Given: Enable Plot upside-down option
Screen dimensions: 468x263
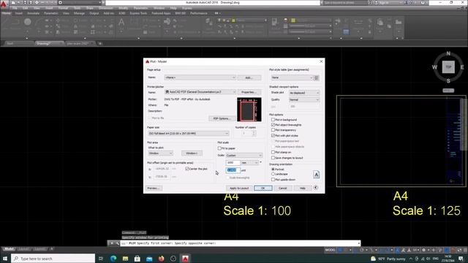Looking at the screenshot, I should [273, 180].
